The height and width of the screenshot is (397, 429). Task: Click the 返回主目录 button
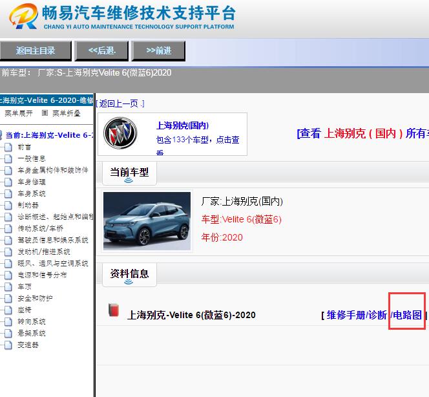pos(36,50)
